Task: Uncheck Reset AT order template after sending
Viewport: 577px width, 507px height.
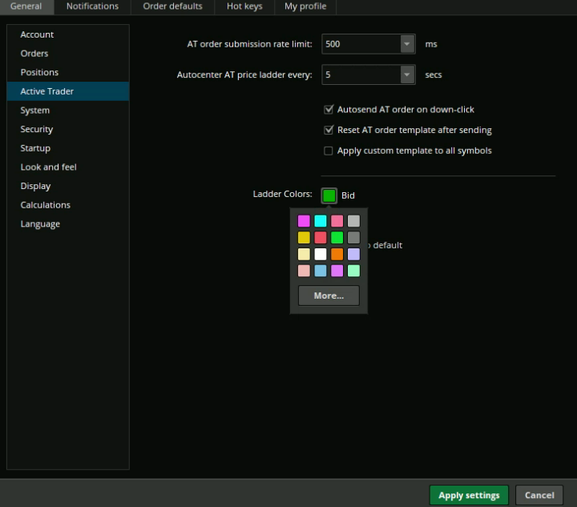Action: [x=329, y=130]
